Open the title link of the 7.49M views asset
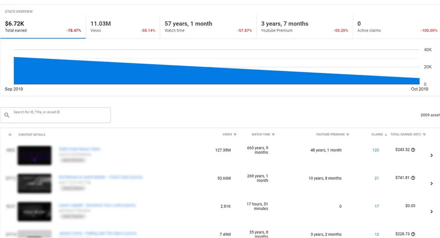 coord(98,233)
